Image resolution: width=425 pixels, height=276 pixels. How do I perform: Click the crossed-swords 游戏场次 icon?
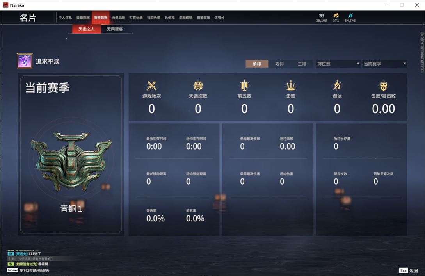(151, 85)
